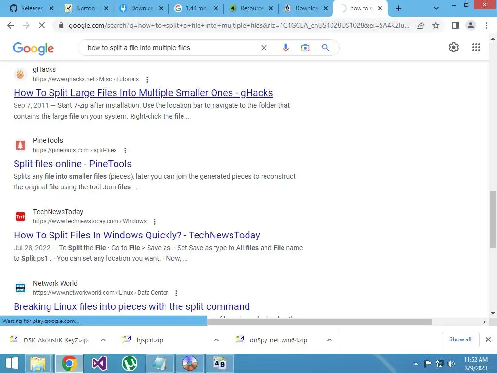
Task: Open Visual Studio from taskbar
Action: click(x=99, y=363)
